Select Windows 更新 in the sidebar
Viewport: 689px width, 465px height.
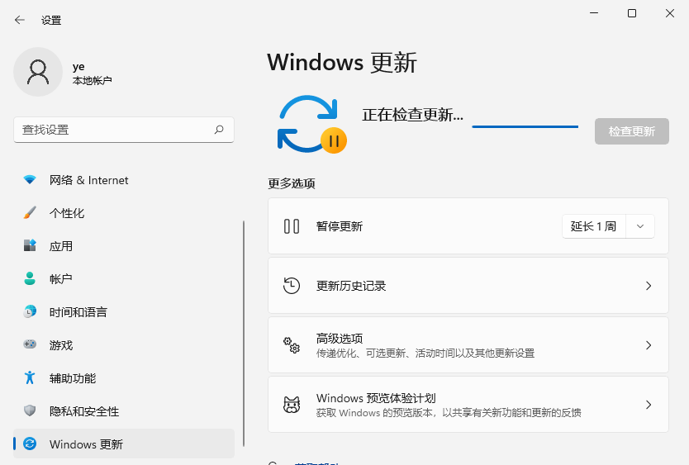pyautogui.click(x=124, y=444)
